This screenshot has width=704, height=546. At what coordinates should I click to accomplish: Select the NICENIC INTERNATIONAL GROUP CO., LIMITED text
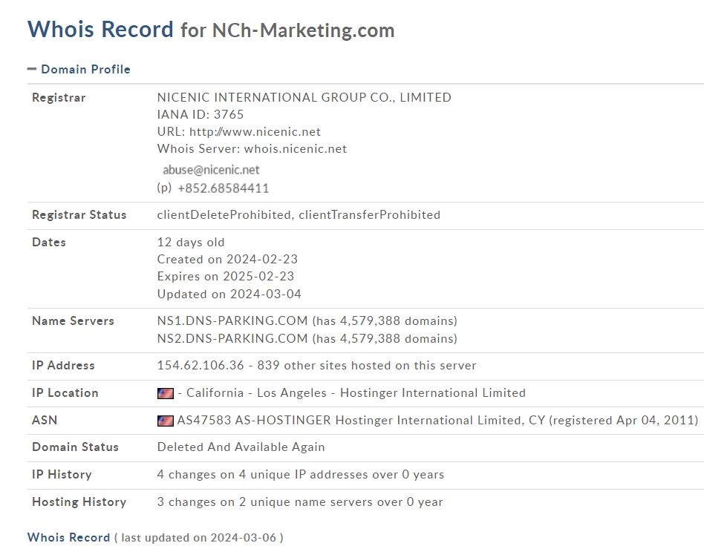[304, 97]
